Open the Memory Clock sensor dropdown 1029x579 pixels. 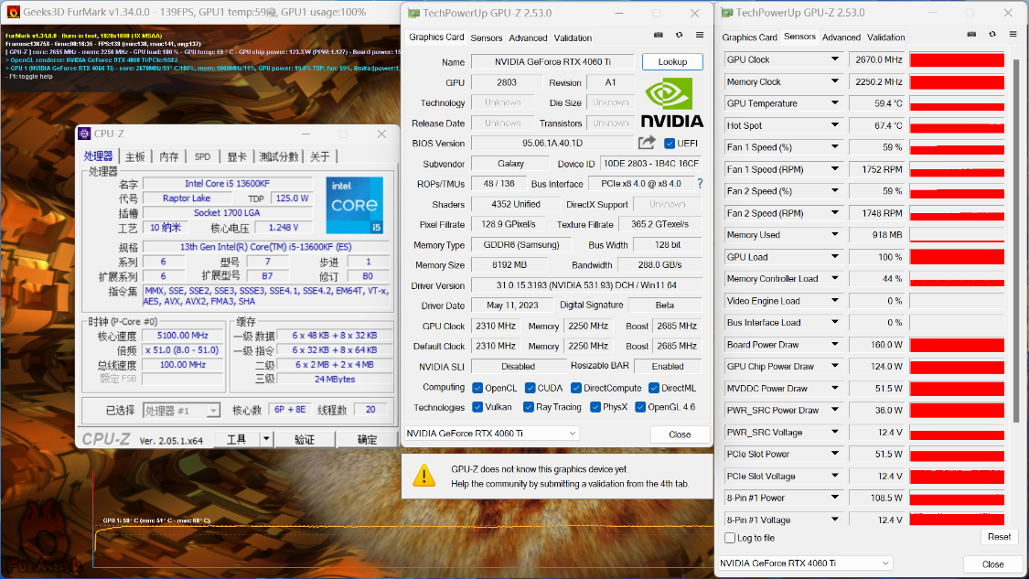(835, 81)
